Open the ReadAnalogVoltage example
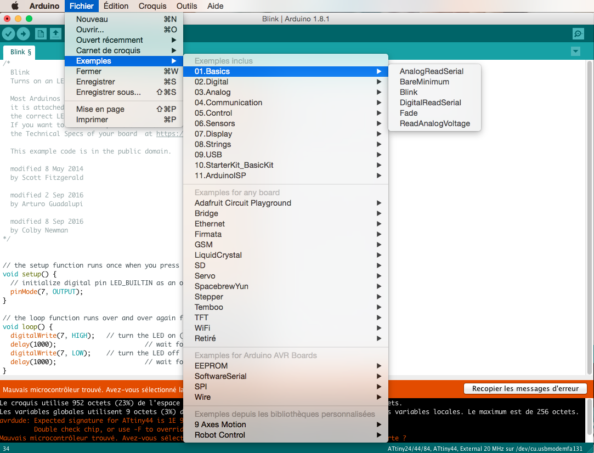594x453 pixels. point(434,123)
